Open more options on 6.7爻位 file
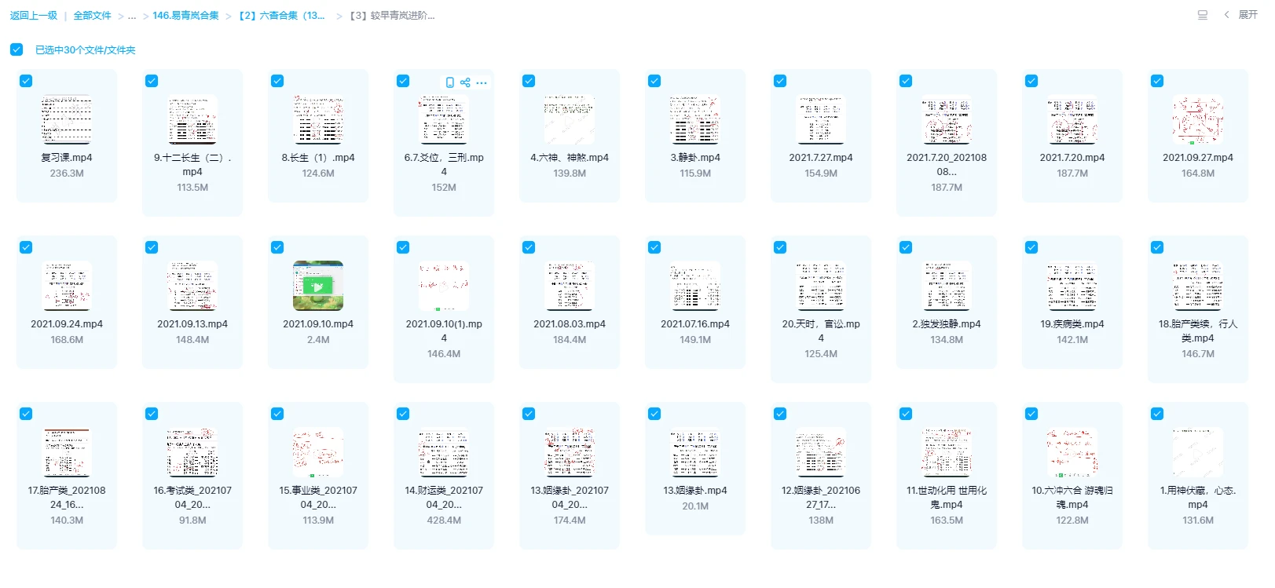The width and height of the screenshot is (1275, 588). point(482,82)
